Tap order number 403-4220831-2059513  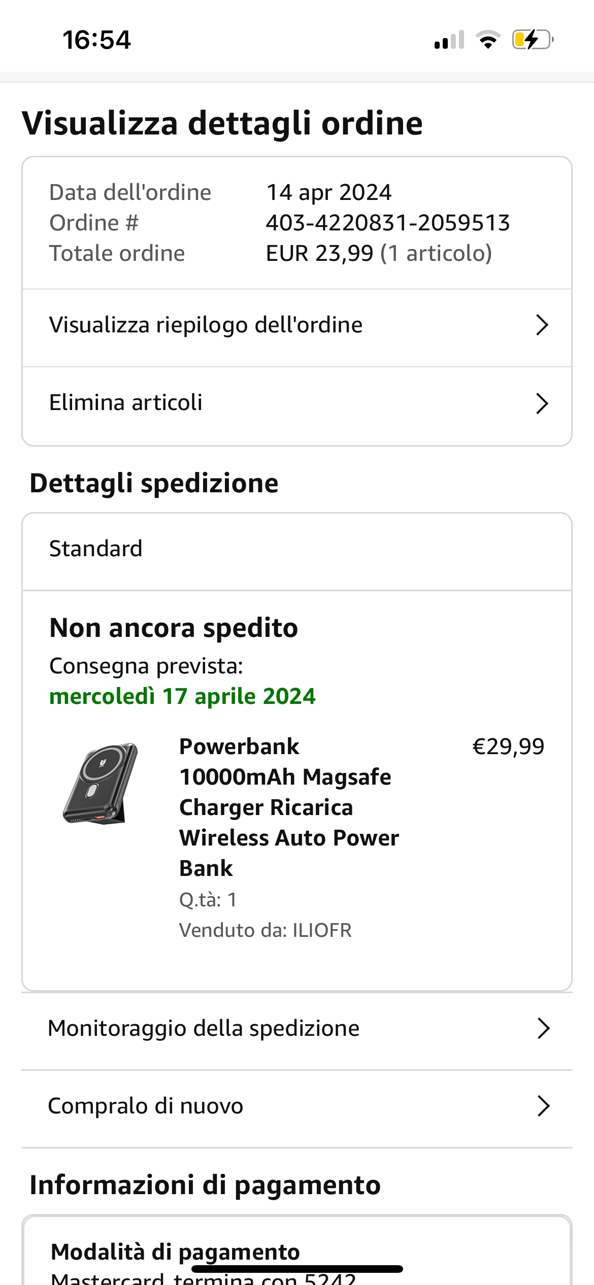click(x=388, y=223)
